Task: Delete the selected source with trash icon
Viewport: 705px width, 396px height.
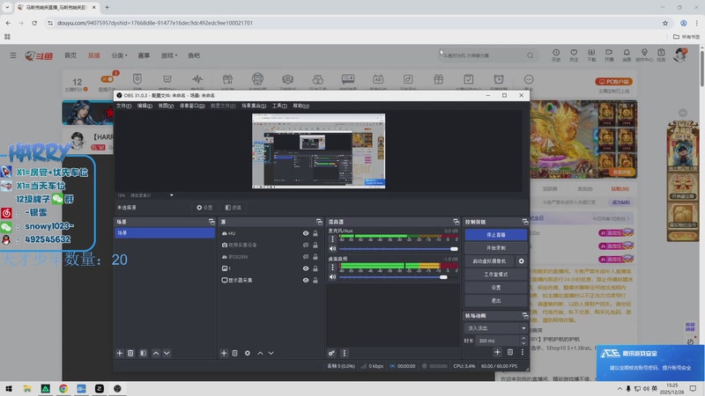Action: 235,353
